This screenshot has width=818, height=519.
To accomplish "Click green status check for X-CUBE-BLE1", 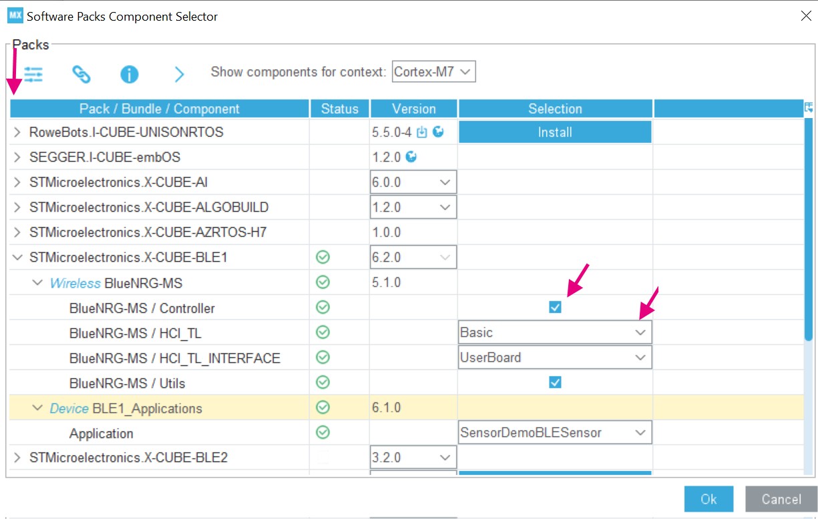I will click(x=323, y=257).
